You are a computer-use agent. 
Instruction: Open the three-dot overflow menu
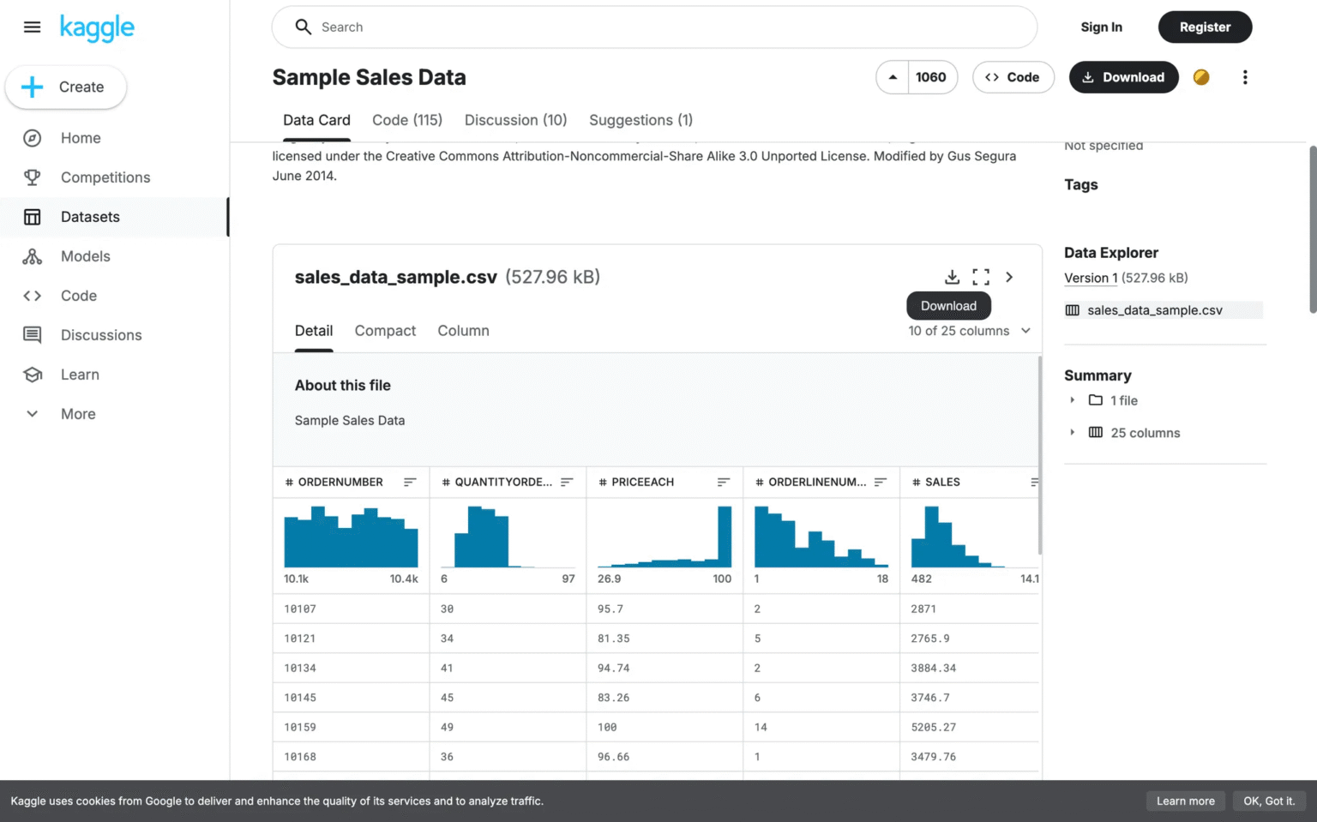pos(1245,77)
